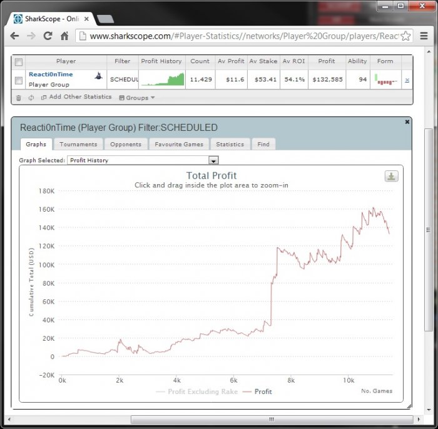This screenshot has width=438, height=429.
Task: Sort by the Player column header
Action: [x=66, y=61]
